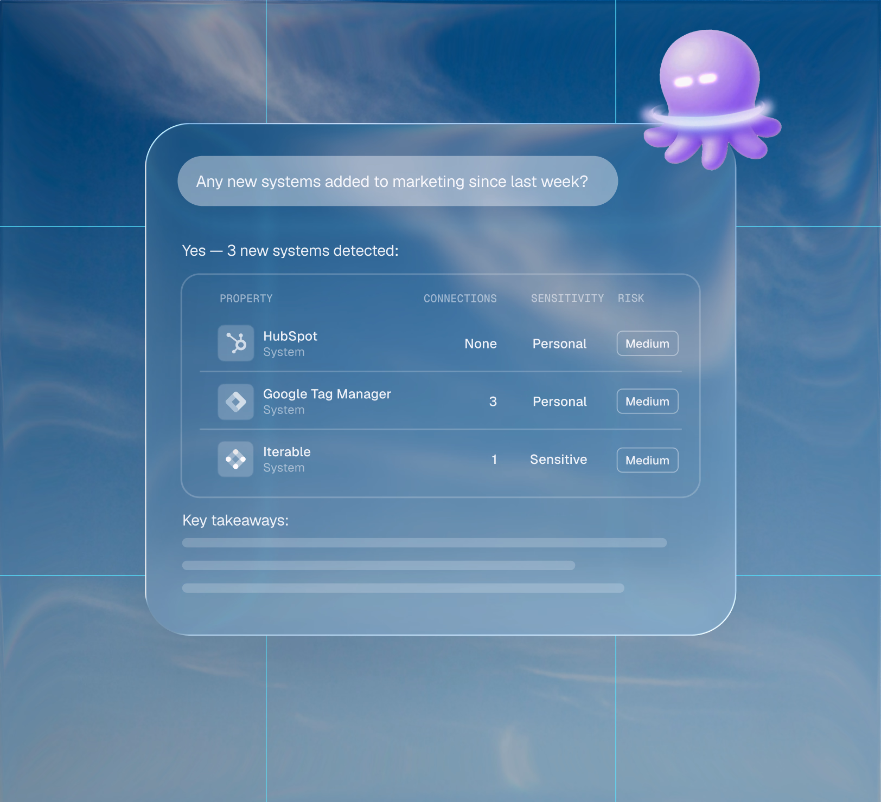Click the 'System' label under Iterable
The height and width of the screenshot is (802, 881).
tap(284, 468)
